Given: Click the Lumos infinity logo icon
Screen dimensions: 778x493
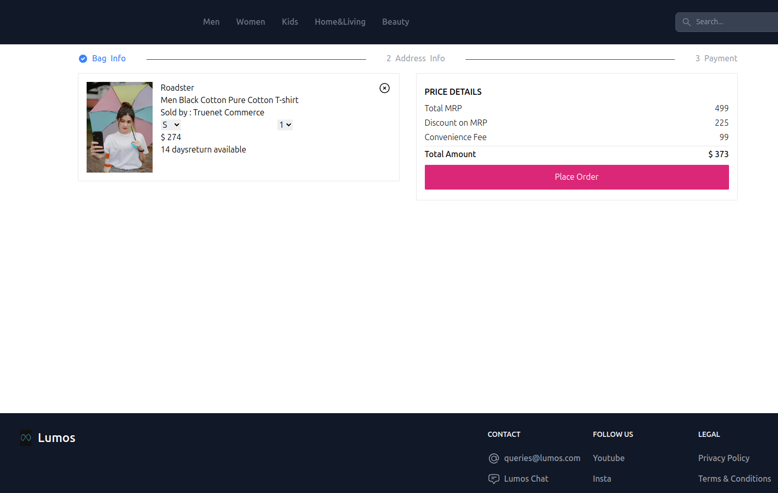Looking at the screenshot, I should tap(26, 438).
